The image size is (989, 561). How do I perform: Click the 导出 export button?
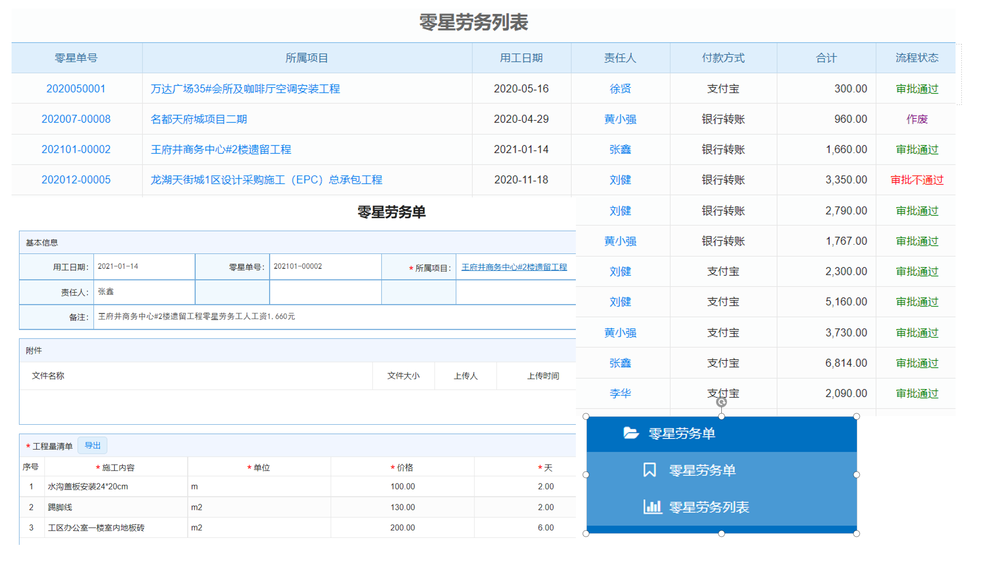(92, 446)
